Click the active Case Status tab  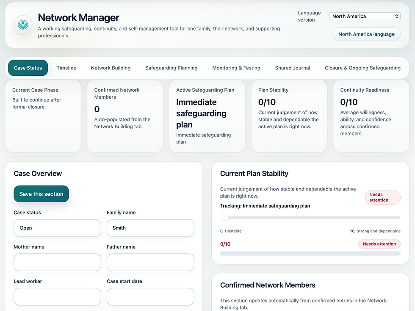click(x=28, y=68)
